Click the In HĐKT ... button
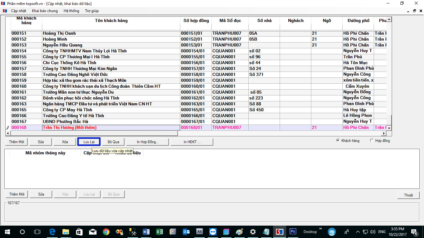The width and height of the screenshot is (424, 238). click(x=192, y=142)
